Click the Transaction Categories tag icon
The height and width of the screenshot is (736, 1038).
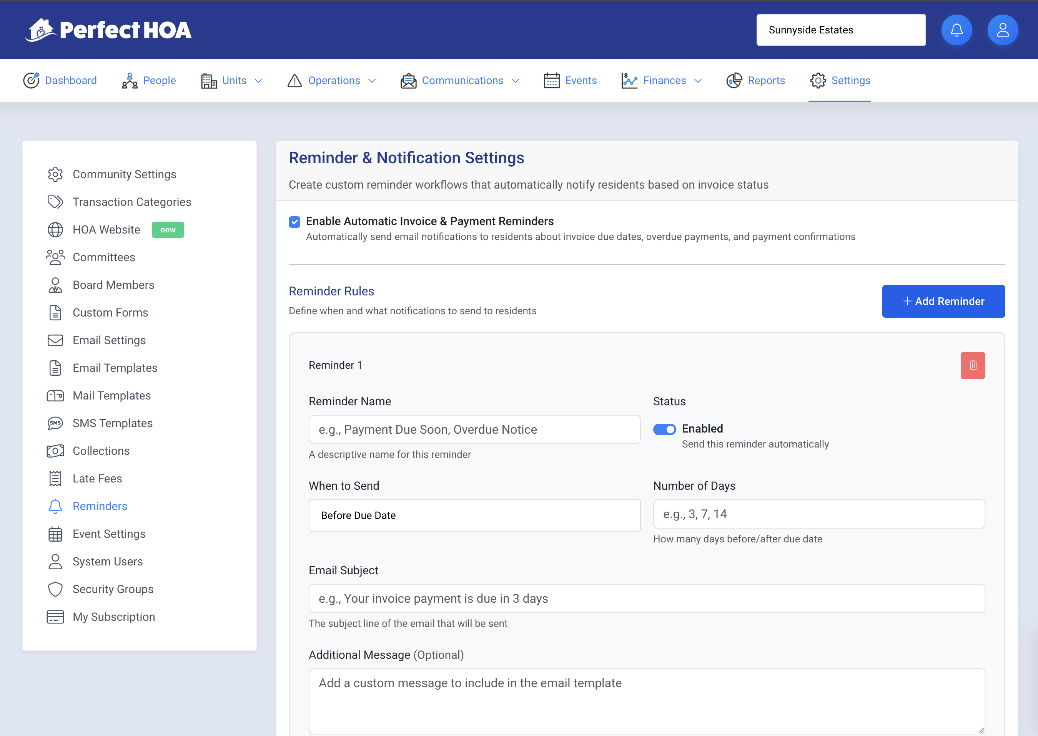pos(55,202)
